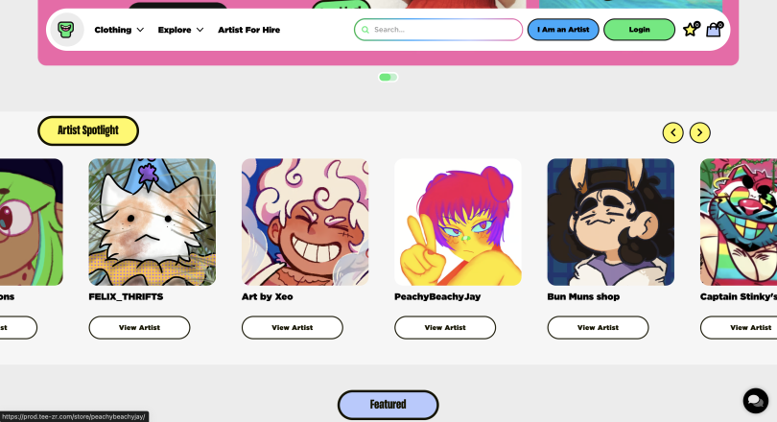Open the chat bubble support widget

pos(755,400)
